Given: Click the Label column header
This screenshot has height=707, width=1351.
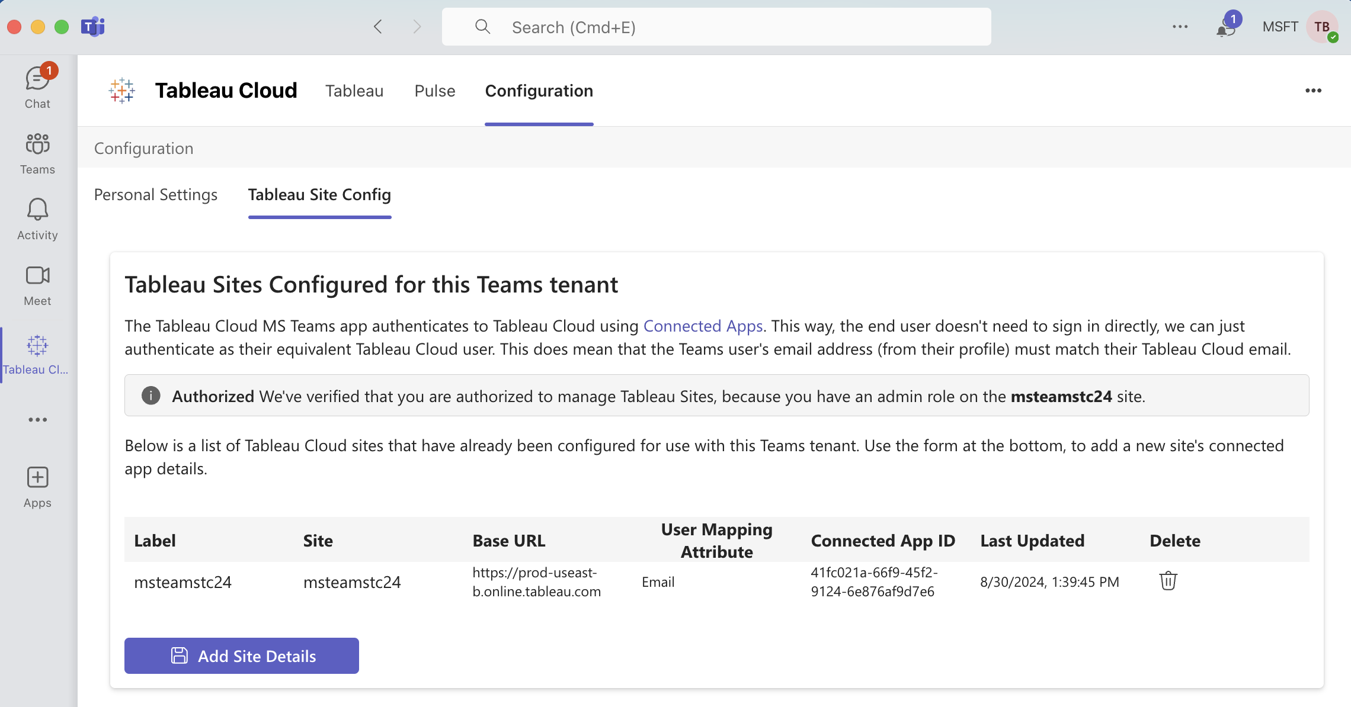Looking at the screenshot, I should 155,541.
